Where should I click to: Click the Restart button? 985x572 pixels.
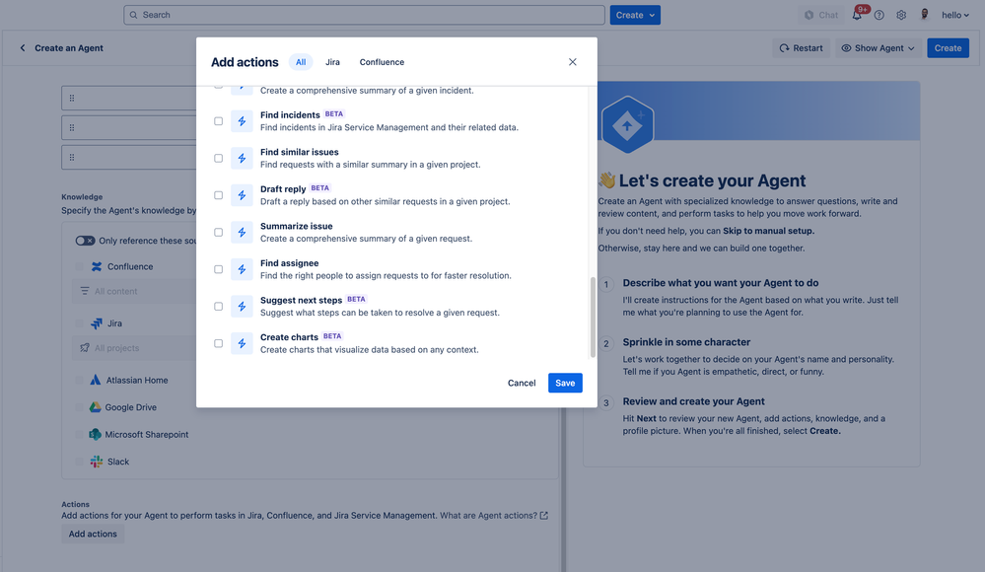[x=801, y=47]
